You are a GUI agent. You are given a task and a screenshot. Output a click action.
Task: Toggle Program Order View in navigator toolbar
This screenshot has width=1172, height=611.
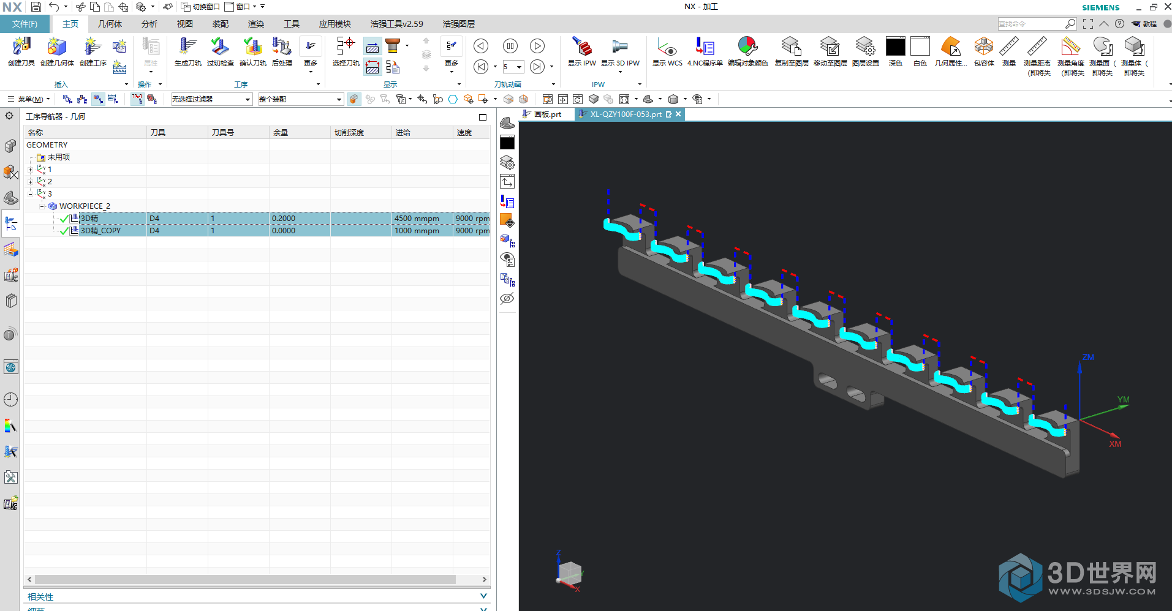point(67,99)
